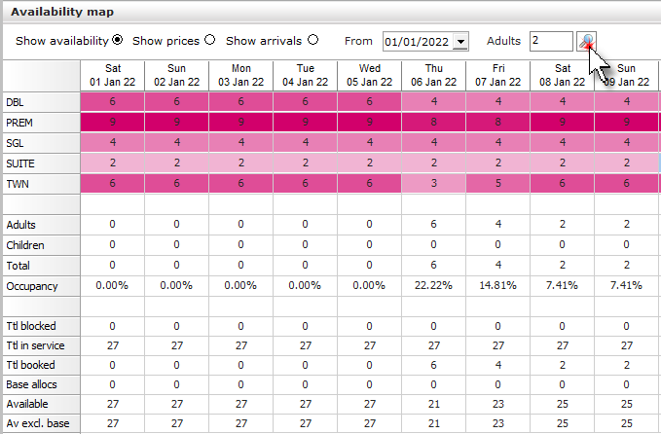Screen dimensions: 661x434
Task: Select TWN availability cell for Thu 06 Jan
Action: (434, 184)
